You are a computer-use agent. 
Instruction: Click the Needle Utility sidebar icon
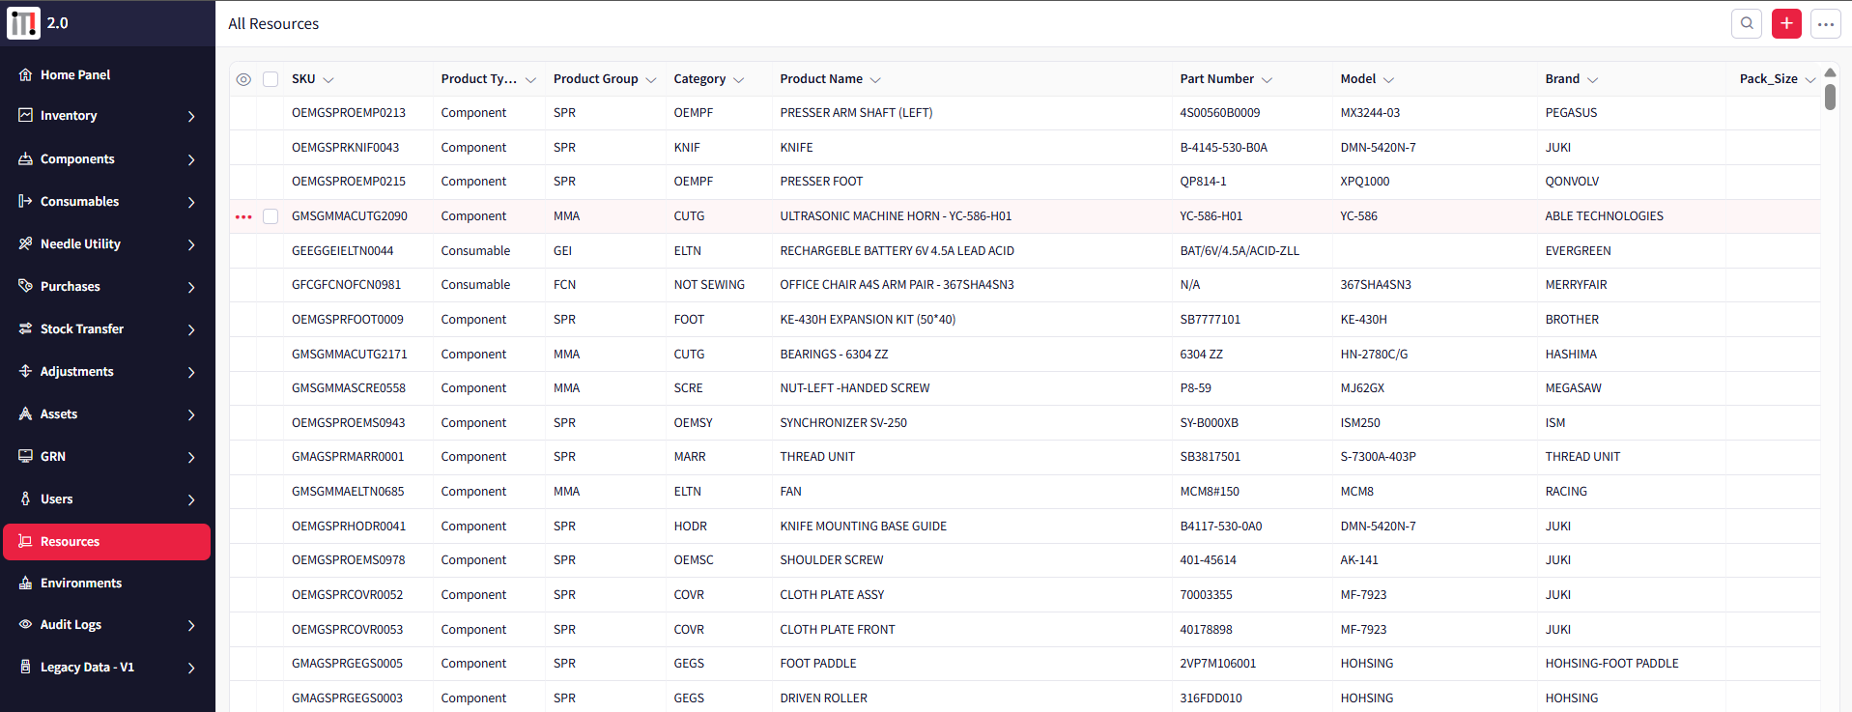pyautogui.click(x=25, y=243)
